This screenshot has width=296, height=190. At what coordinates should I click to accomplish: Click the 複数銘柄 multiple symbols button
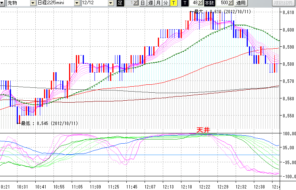click(x=284, y=3)
